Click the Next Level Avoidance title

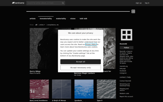point(39,100)
